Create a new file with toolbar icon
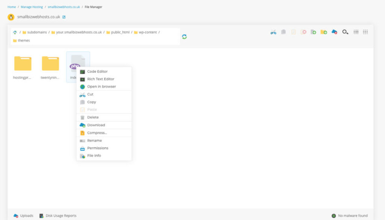The height and width of the screenshot is (220, 385). tap(313, 32)
